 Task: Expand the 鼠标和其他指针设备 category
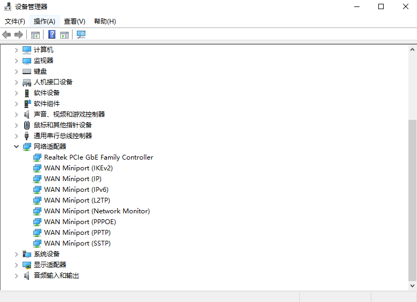tap(17, 125)
